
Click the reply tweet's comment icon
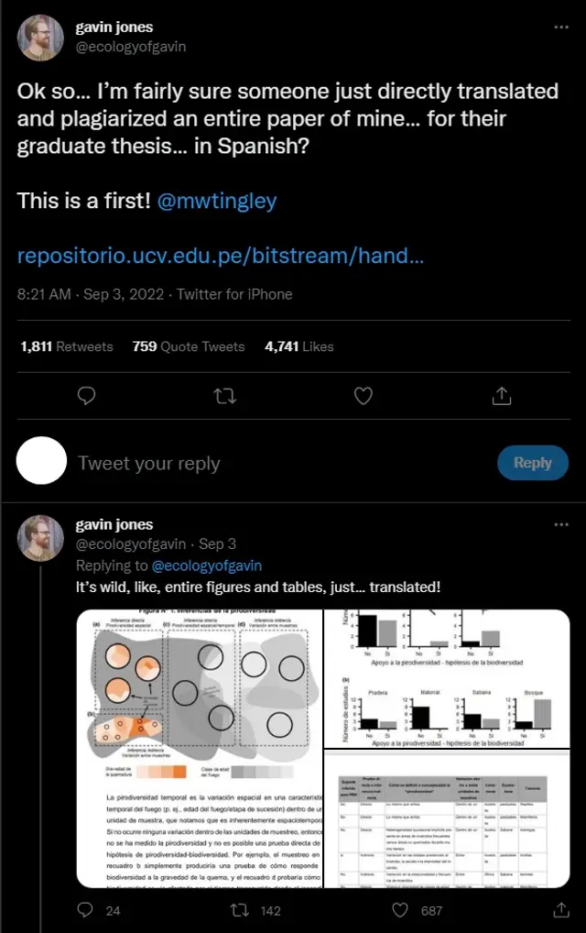coord(85,910)
